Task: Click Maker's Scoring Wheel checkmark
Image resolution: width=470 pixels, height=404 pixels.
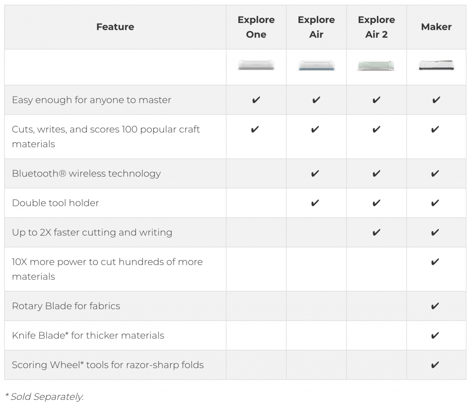Action: [x=436, y=365]
